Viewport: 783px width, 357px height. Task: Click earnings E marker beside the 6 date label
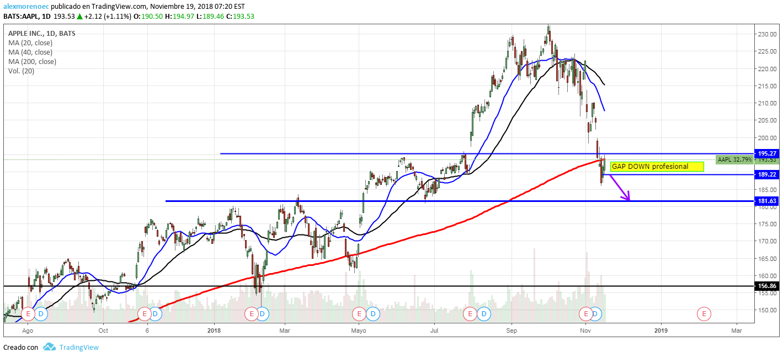(144, 314)
